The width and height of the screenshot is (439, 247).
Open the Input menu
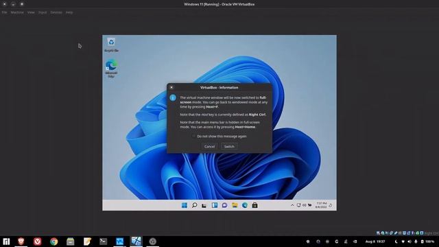click(43, 12)
